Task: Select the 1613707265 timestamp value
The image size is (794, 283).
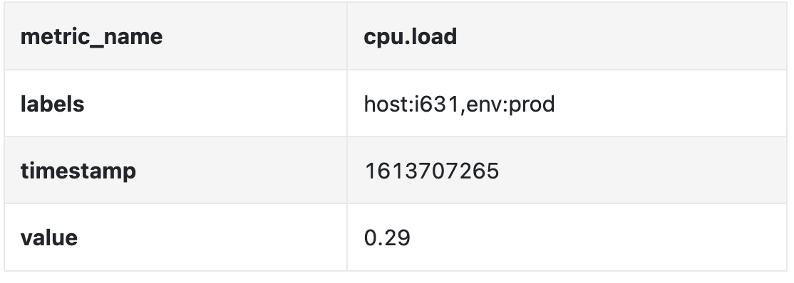Action: 431,171
